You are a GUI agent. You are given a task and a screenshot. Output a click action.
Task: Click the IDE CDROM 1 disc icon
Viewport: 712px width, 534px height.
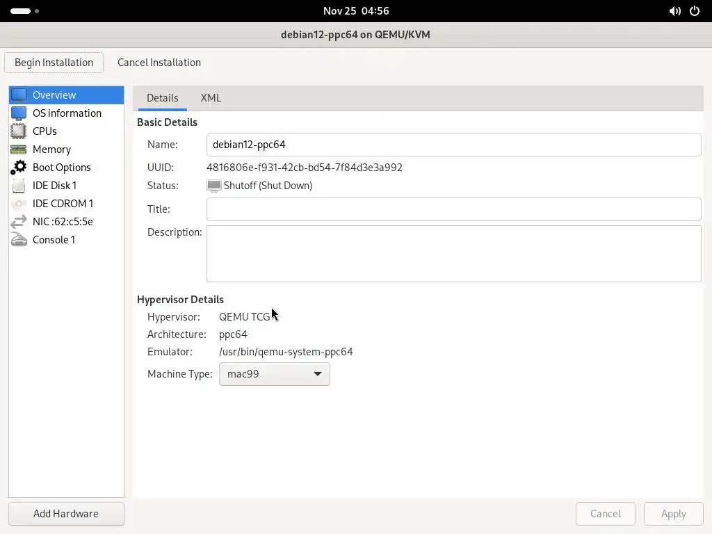pos(19,204)
